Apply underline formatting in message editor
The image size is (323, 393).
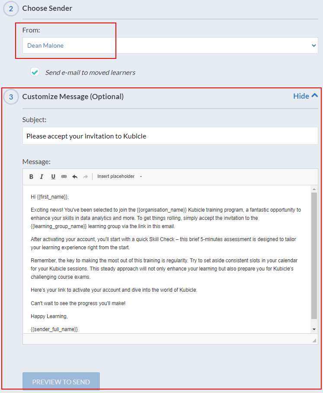tap(53, 177)
